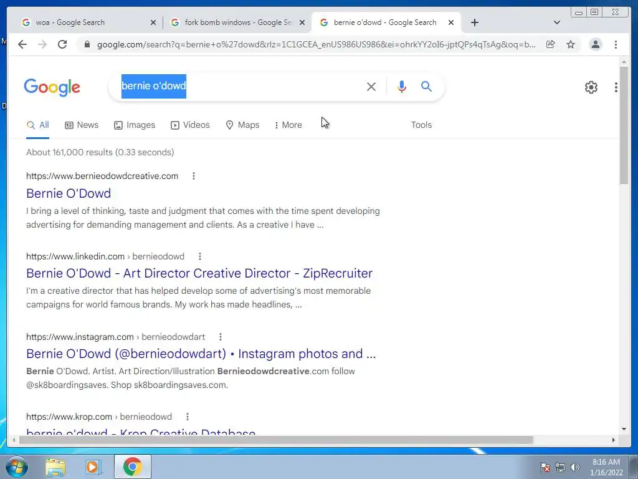
Task: Open Google quick settings gear
Action: (591, 87)
